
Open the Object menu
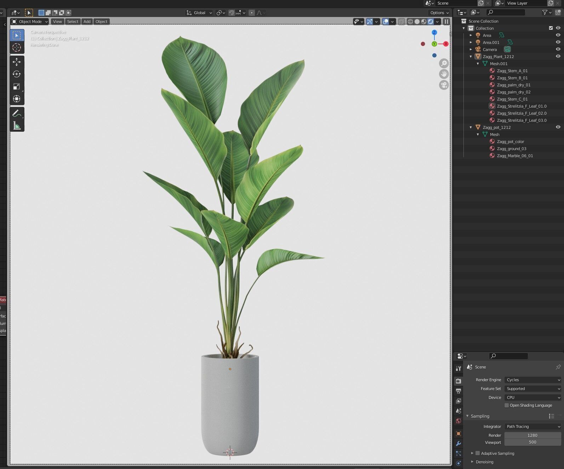coord(101,22)
